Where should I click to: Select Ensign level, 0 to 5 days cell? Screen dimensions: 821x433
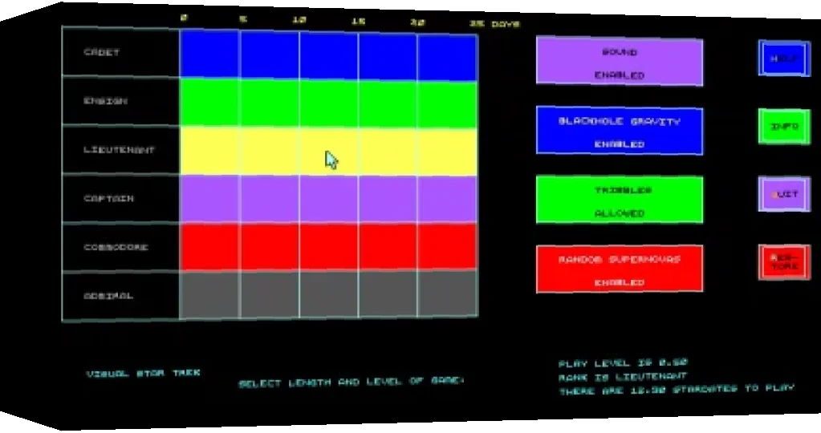(209, 102)
